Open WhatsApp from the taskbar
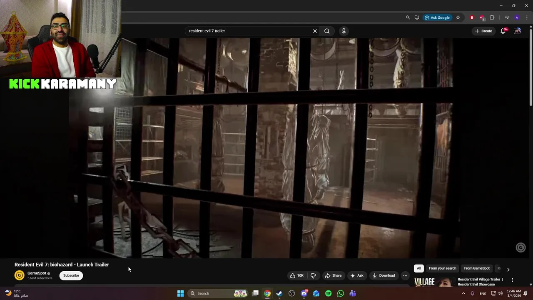Viewport: 533px width, 300px height. 341,293
